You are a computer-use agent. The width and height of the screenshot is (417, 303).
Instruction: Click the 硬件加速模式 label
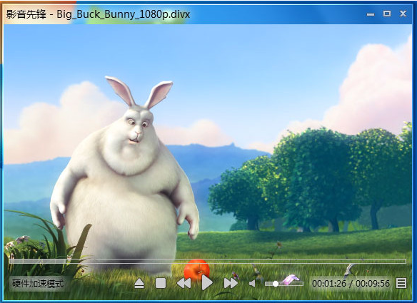coord(38,284)
